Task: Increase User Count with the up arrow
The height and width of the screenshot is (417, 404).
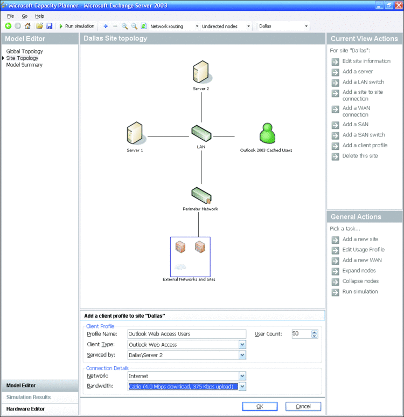Action: pyautogui.click(x=315, y=332)
